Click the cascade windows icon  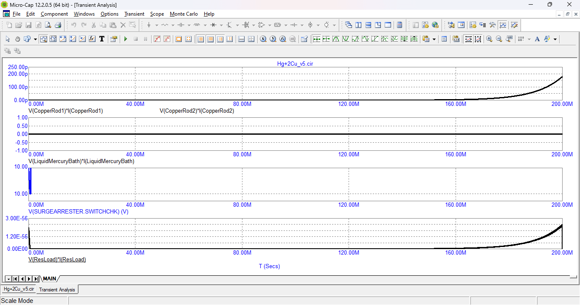tap(349, 25)
